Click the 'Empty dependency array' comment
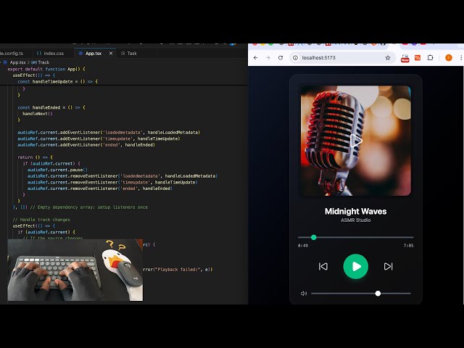Screen dimensions: 464x348 tap(88, 207)
